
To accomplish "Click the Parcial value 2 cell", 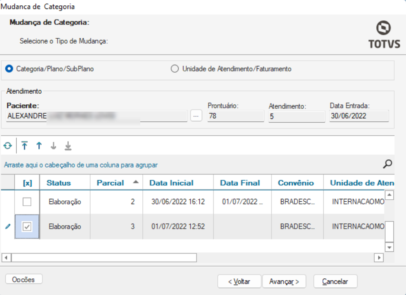I will coord(117,202).
